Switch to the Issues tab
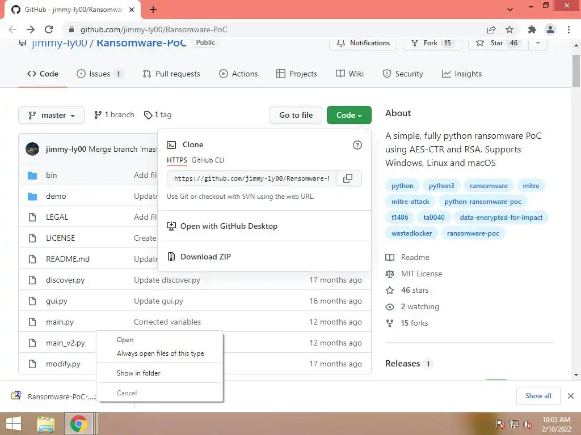 tap(100, 74)
